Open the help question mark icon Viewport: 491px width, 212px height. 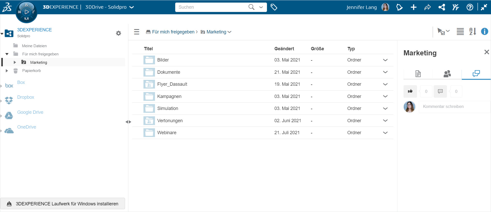(x=470, y=7)
